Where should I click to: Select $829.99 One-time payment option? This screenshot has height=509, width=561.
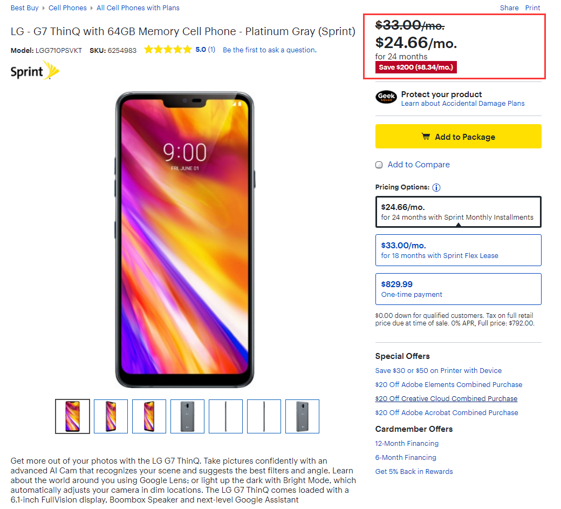[x=458, y=289]
